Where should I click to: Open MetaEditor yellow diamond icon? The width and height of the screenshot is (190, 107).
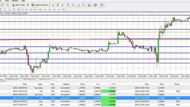(28, 5)
